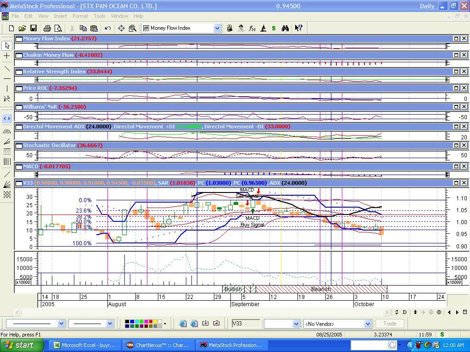
Task: Select the vertical line drawing tool
Action: pyautogui.click(x=7, y=88)
